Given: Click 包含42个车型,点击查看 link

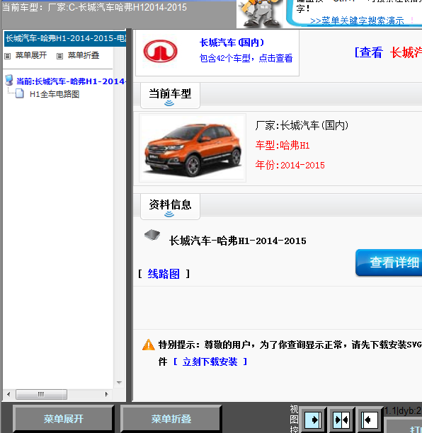Looking at the screenshot, I should click(246, 58).
